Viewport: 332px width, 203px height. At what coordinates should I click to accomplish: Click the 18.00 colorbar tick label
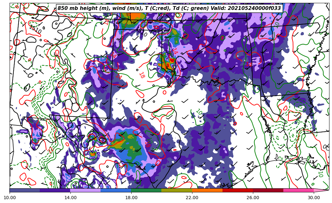point(131,198)
